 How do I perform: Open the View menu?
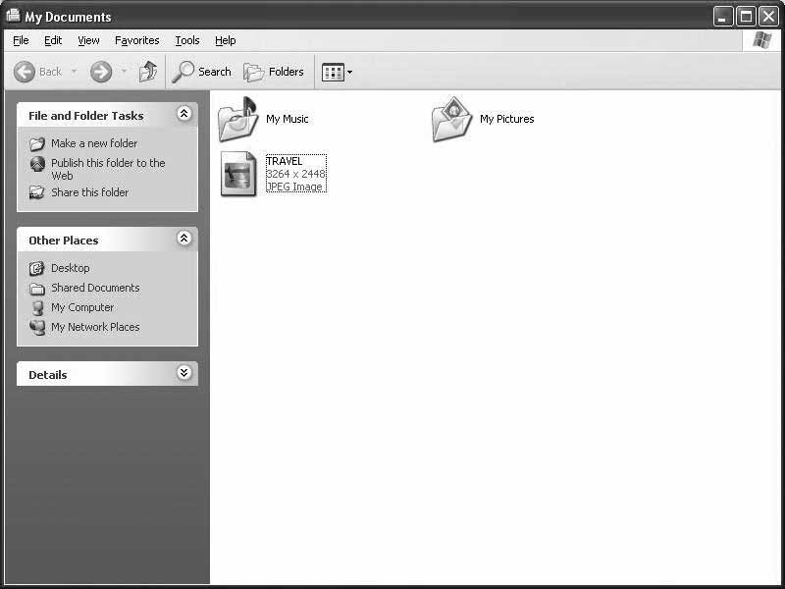88,40
